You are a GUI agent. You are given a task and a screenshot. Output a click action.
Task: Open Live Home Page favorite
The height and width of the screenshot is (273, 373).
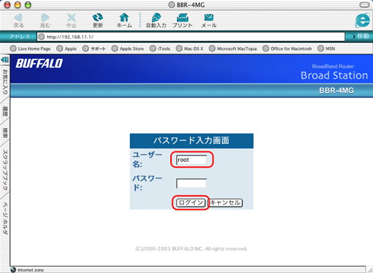[30, 48]
